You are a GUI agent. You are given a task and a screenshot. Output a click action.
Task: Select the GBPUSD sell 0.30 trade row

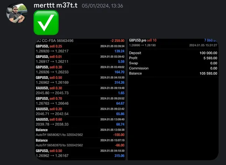[x=80, y=70]
